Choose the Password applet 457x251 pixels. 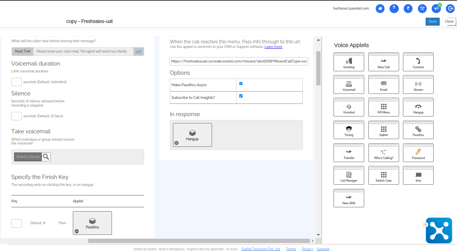click(x=418, y=153)
